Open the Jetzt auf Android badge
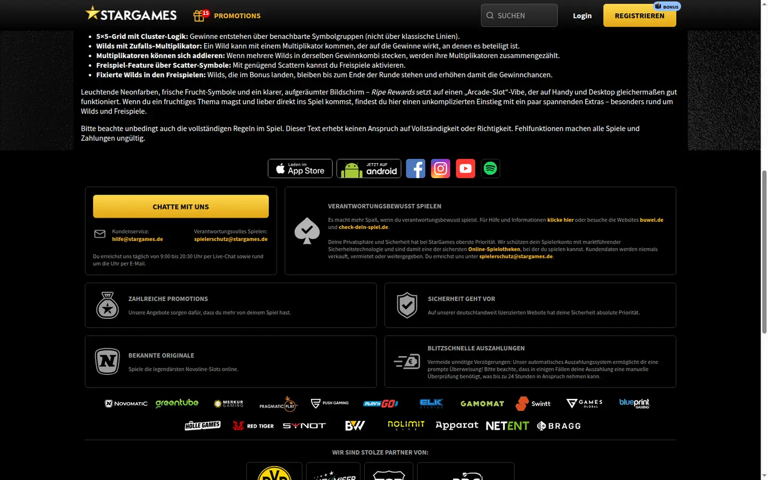The height and width of the screenshot is (480, 768). 369,169
